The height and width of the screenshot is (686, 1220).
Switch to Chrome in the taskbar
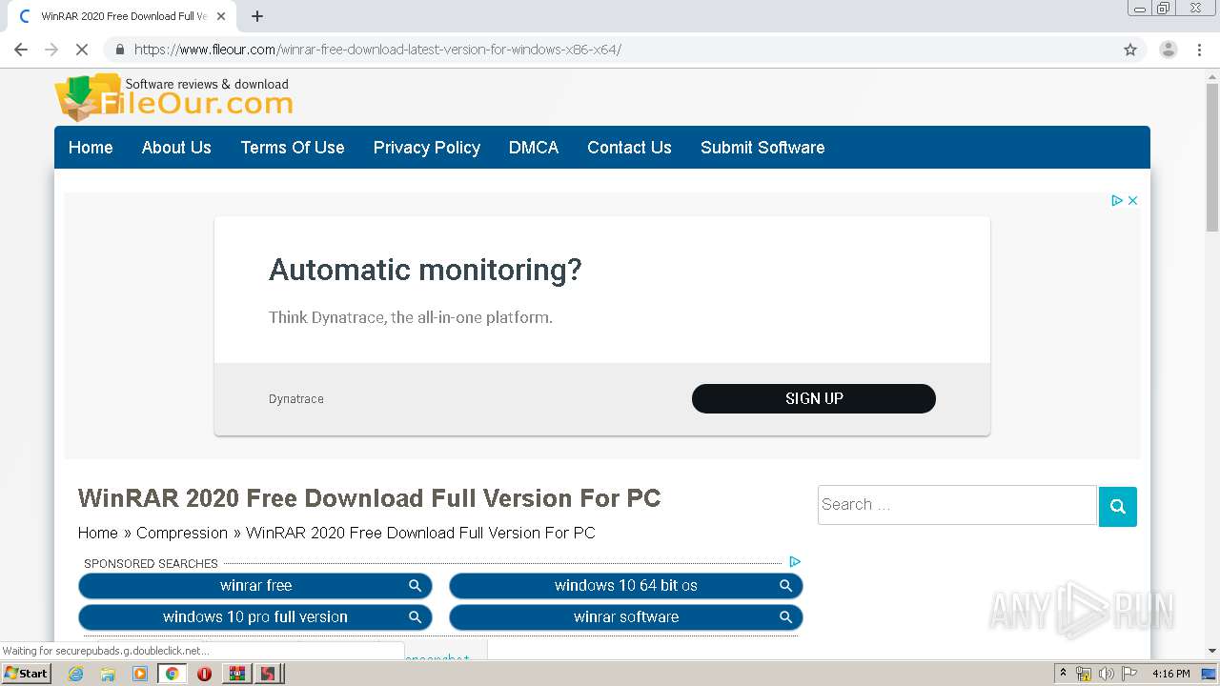point(172,674)
